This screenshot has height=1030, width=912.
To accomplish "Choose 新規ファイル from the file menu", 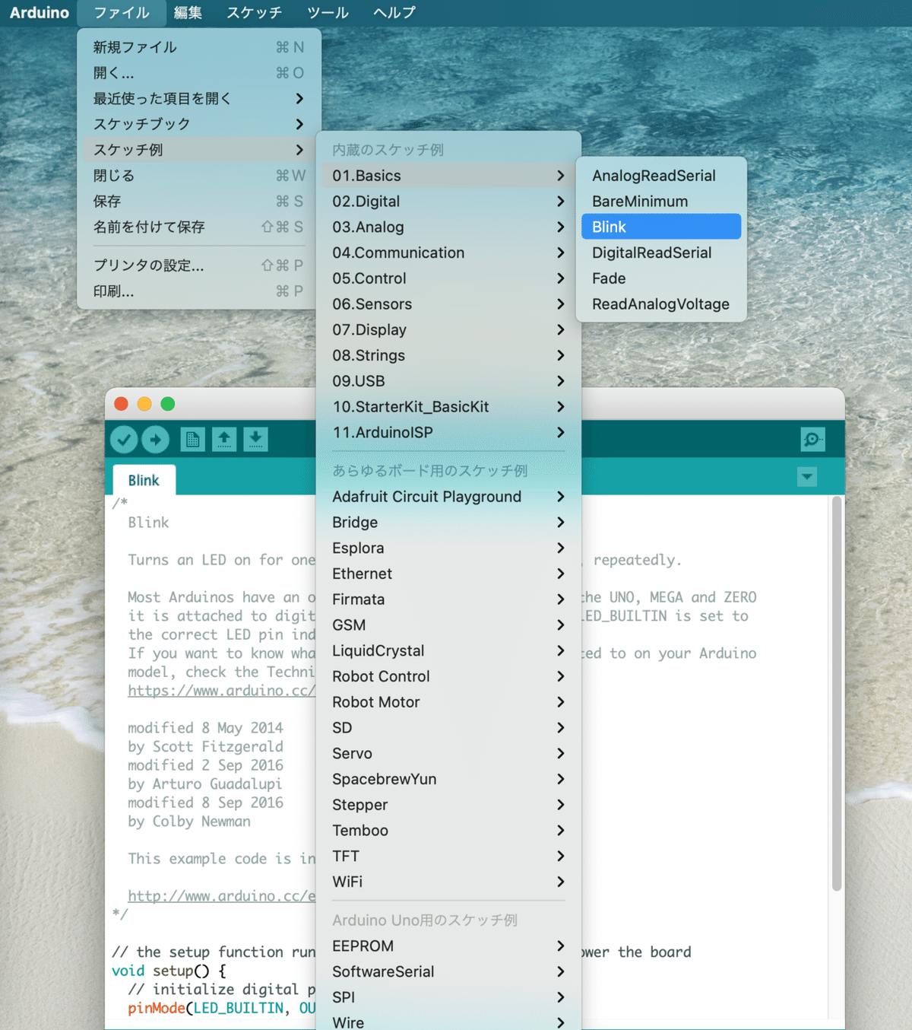I will point(199,47).
